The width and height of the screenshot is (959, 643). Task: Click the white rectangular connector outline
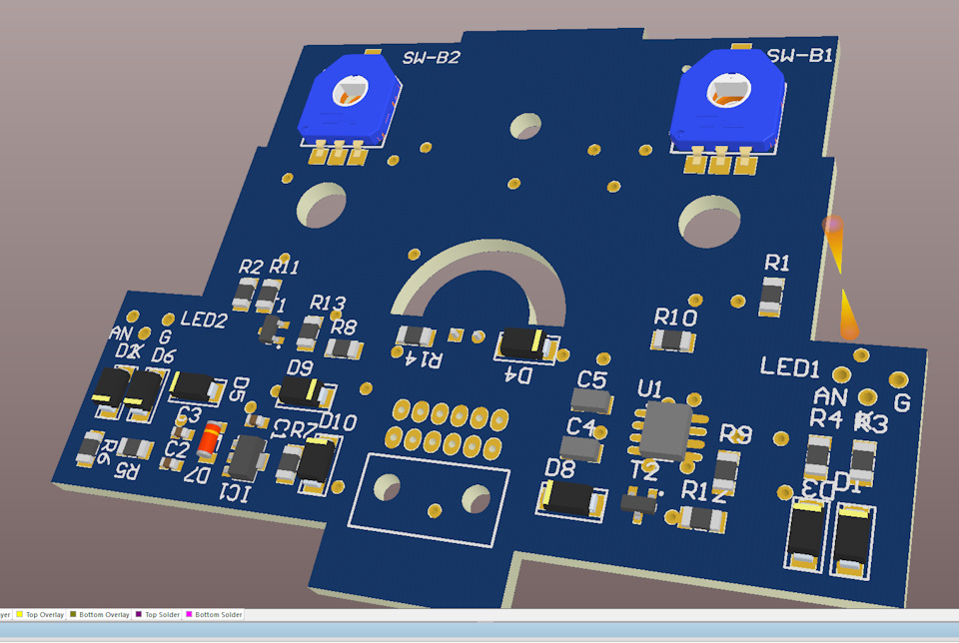pyautogui.click(x=429, y=500)
